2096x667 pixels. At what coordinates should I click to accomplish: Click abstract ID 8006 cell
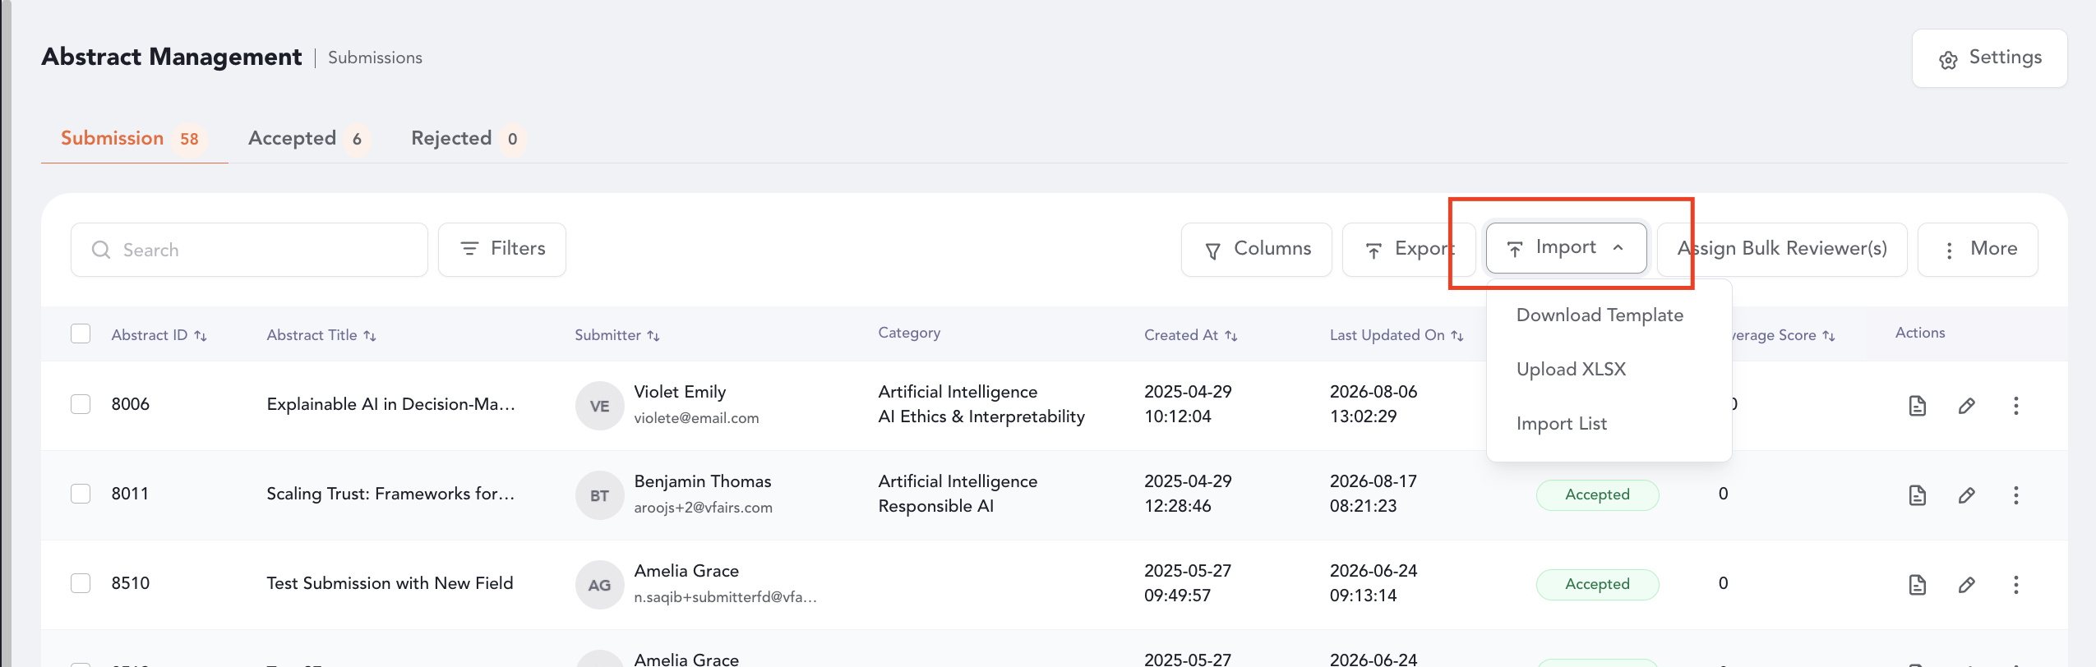point(131,404)
